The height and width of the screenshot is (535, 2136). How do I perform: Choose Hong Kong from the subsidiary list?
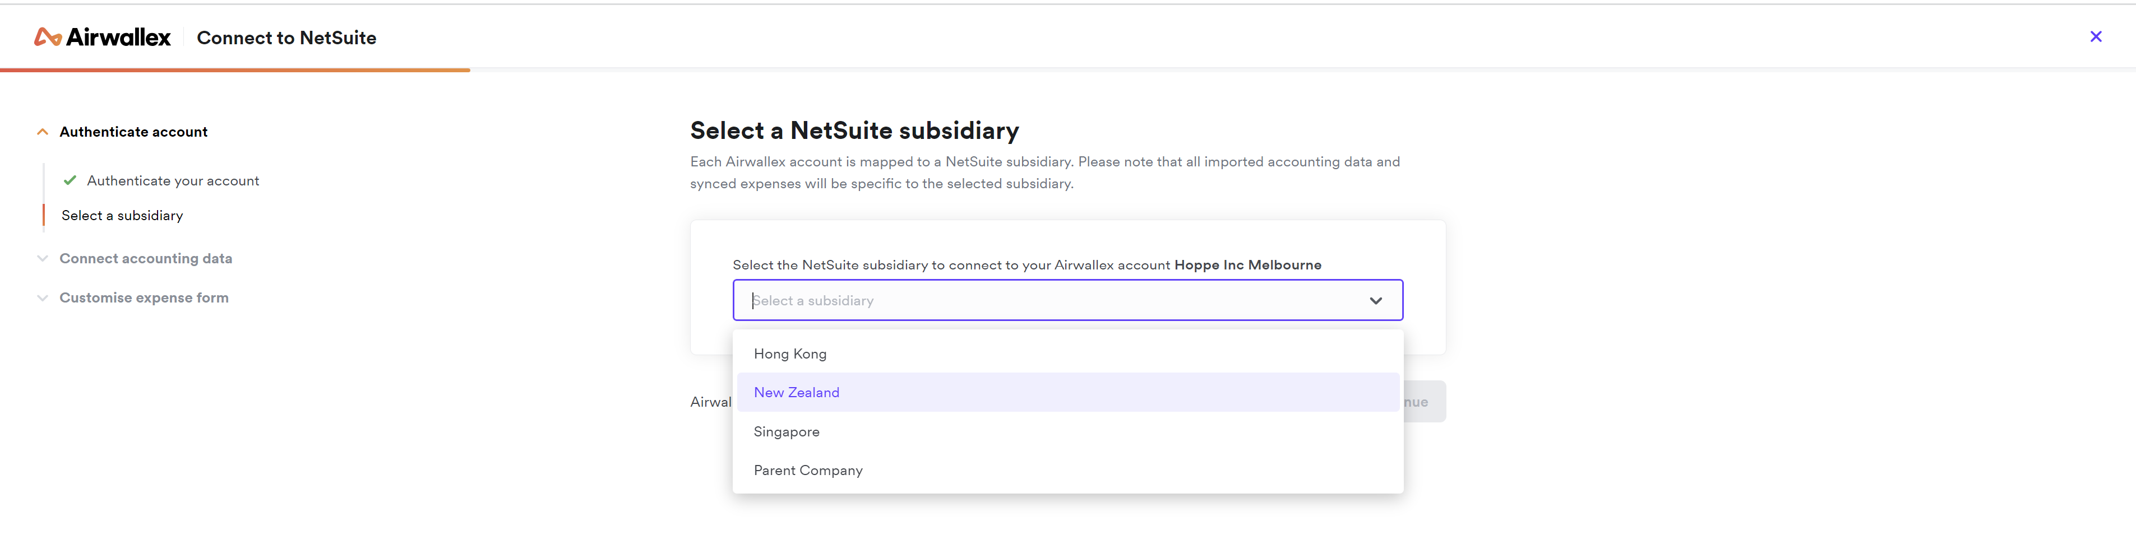pos(789,353)
